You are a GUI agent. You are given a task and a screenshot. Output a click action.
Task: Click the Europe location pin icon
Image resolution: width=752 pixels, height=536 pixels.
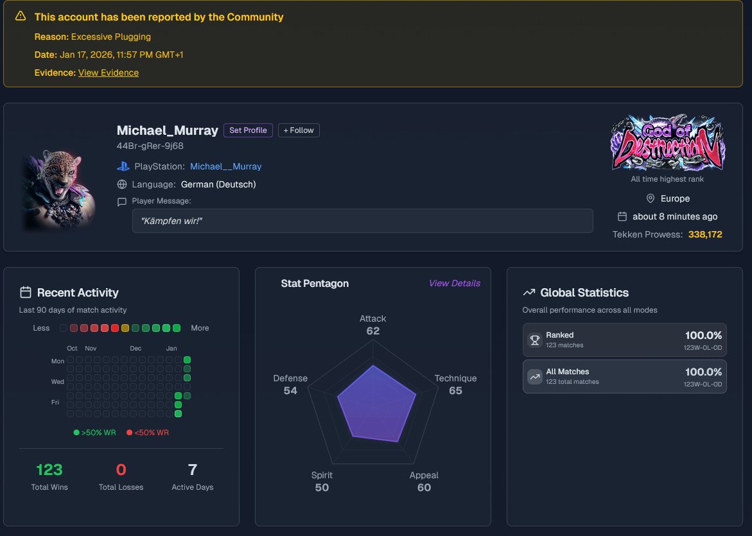tap(651, 198)
